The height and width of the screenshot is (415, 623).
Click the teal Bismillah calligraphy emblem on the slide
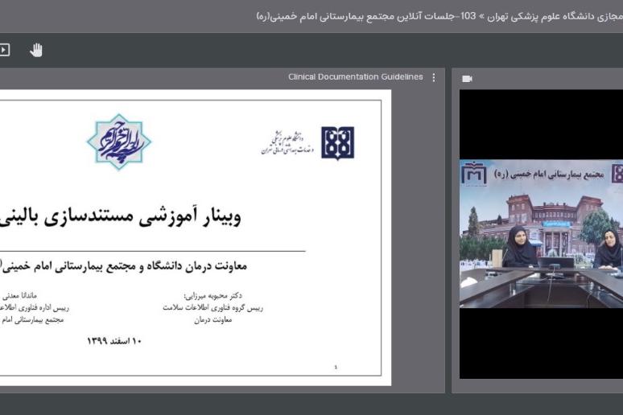[x=119, y=142]
